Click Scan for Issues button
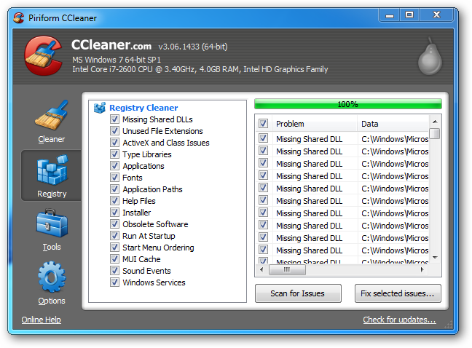Screen dimensions: 472x348 (298, 293)
